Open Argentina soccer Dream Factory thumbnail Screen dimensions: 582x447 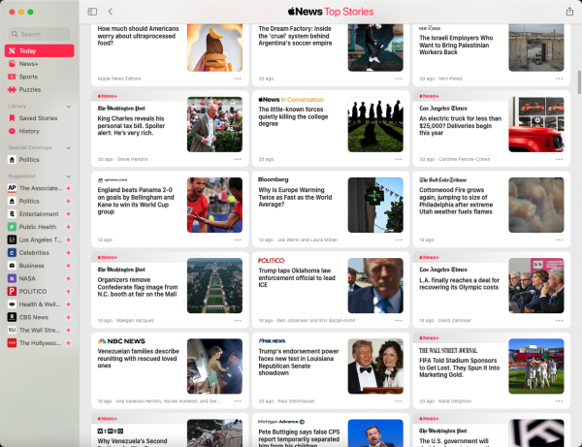(375, 48)
